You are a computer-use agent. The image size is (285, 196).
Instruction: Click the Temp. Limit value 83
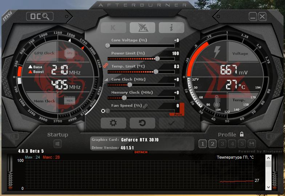tap(177, 66)
